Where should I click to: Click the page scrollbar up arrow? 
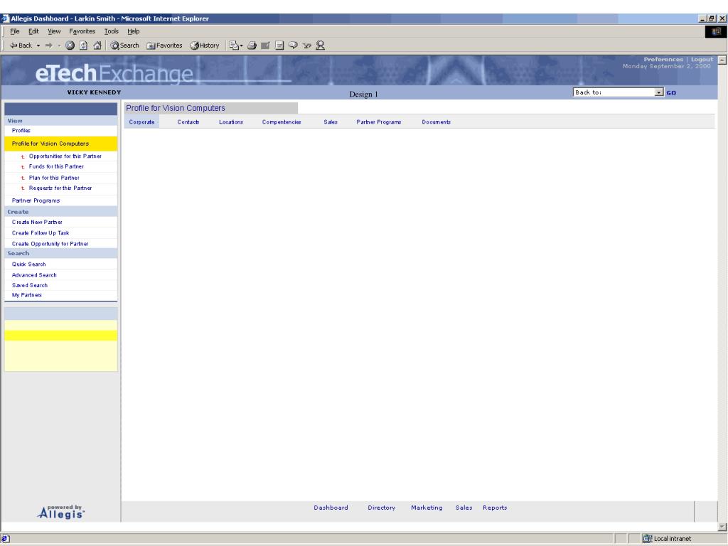pyautogui.click(x=722, y=60)
